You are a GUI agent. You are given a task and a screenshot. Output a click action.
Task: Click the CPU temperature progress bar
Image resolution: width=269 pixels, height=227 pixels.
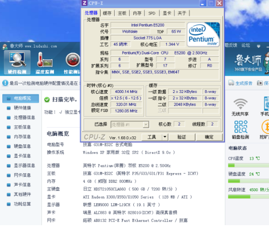(249, 165)
